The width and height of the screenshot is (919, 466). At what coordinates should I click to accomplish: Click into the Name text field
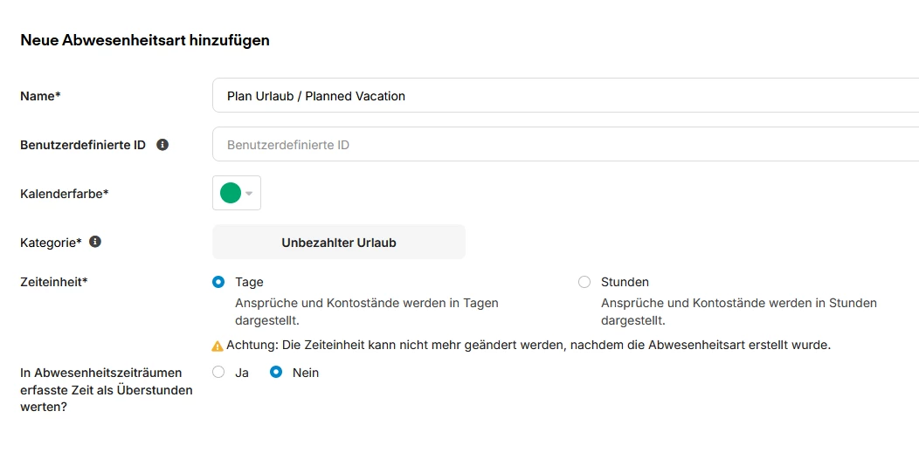click(559, 96)
